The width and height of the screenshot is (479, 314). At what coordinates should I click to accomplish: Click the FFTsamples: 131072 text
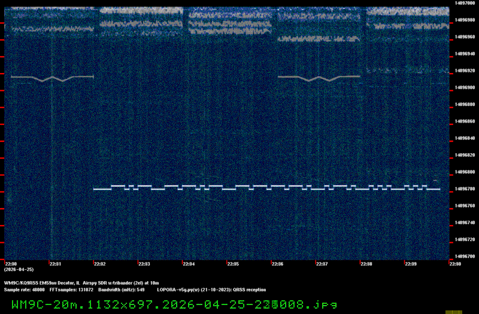click(x=71, y=290)
